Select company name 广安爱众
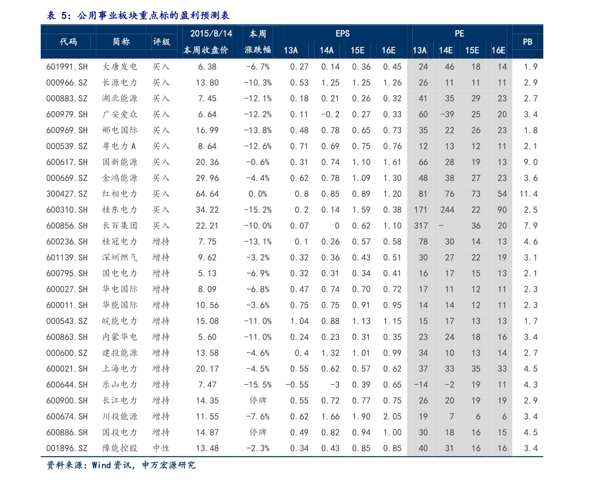Image resolution: width=607 pixels, height=480 pixels. point(120,114)
